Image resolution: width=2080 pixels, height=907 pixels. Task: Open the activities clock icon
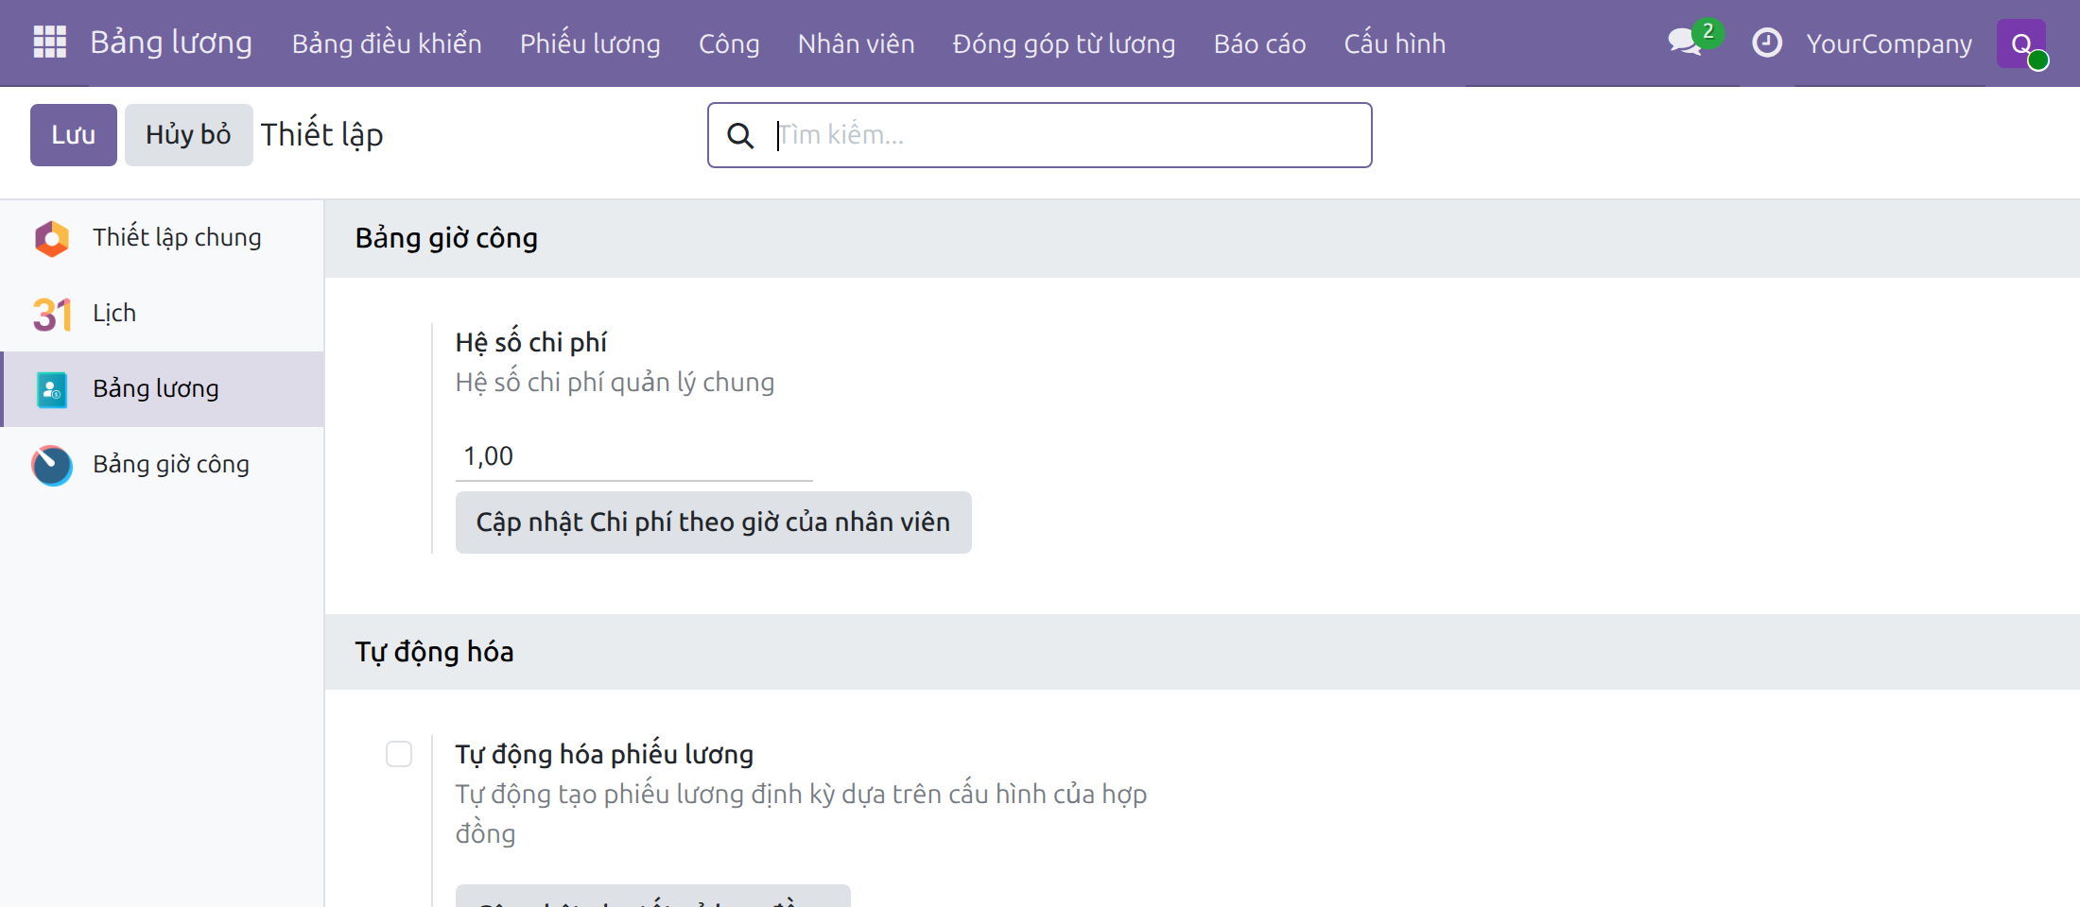[1766, 43]
